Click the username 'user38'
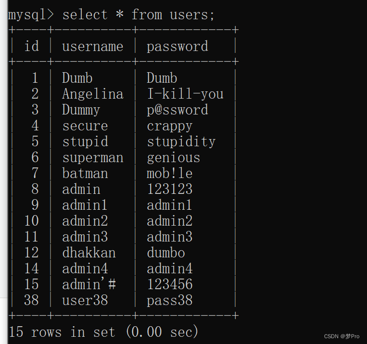 85,300
